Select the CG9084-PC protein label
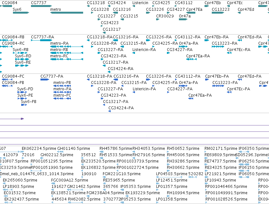This screenshot has width=269, height=204. [13, 76]
